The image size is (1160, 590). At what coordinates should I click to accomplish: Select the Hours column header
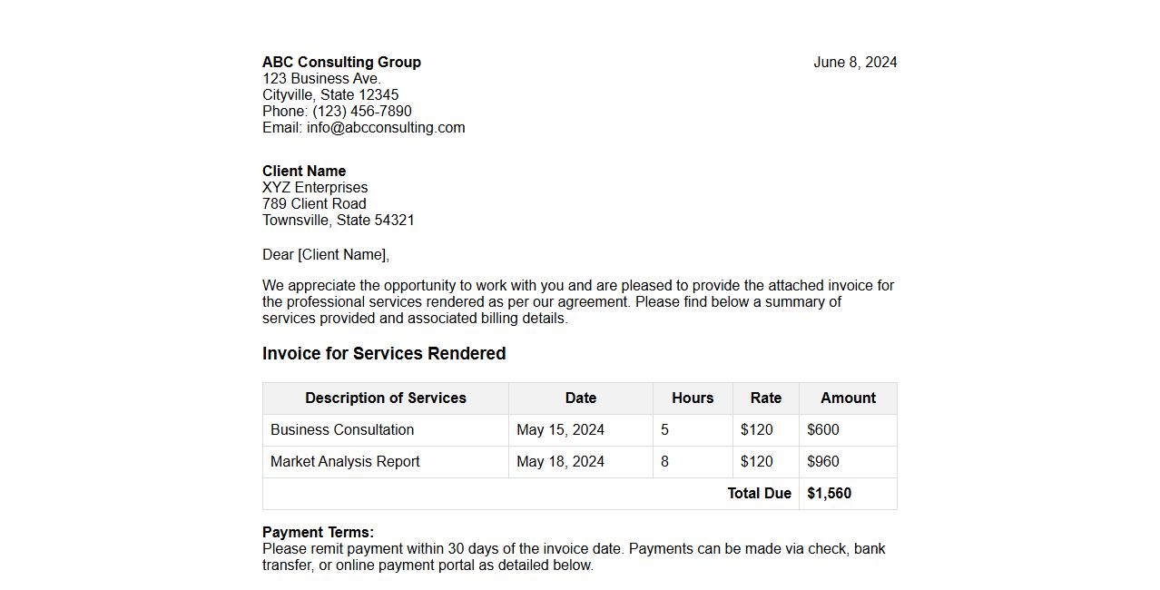coord(693,398)
